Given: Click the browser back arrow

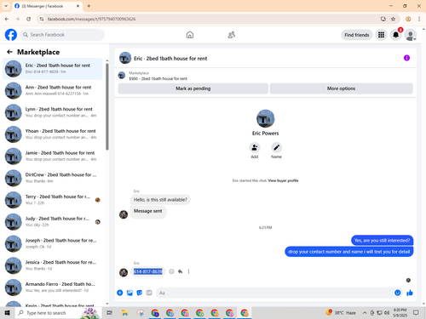Looking at the screenshot, I should [7, 19].
